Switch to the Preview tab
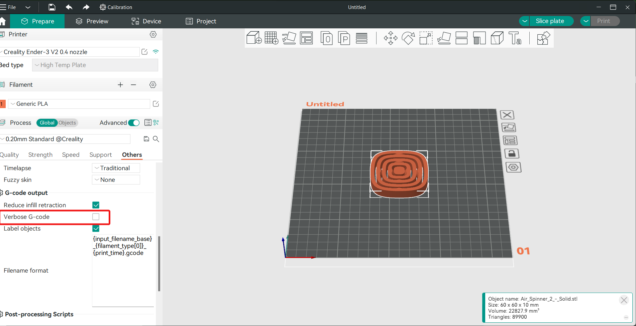The image size is (636, 326). tap(92, 21)
